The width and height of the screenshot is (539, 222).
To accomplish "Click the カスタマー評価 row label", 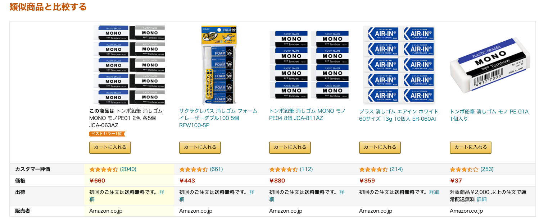I will (x=33, y=169).
